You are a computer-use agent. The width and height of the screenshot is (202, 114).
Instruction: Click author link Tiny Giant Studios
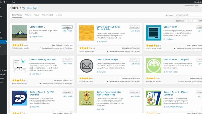172,72
